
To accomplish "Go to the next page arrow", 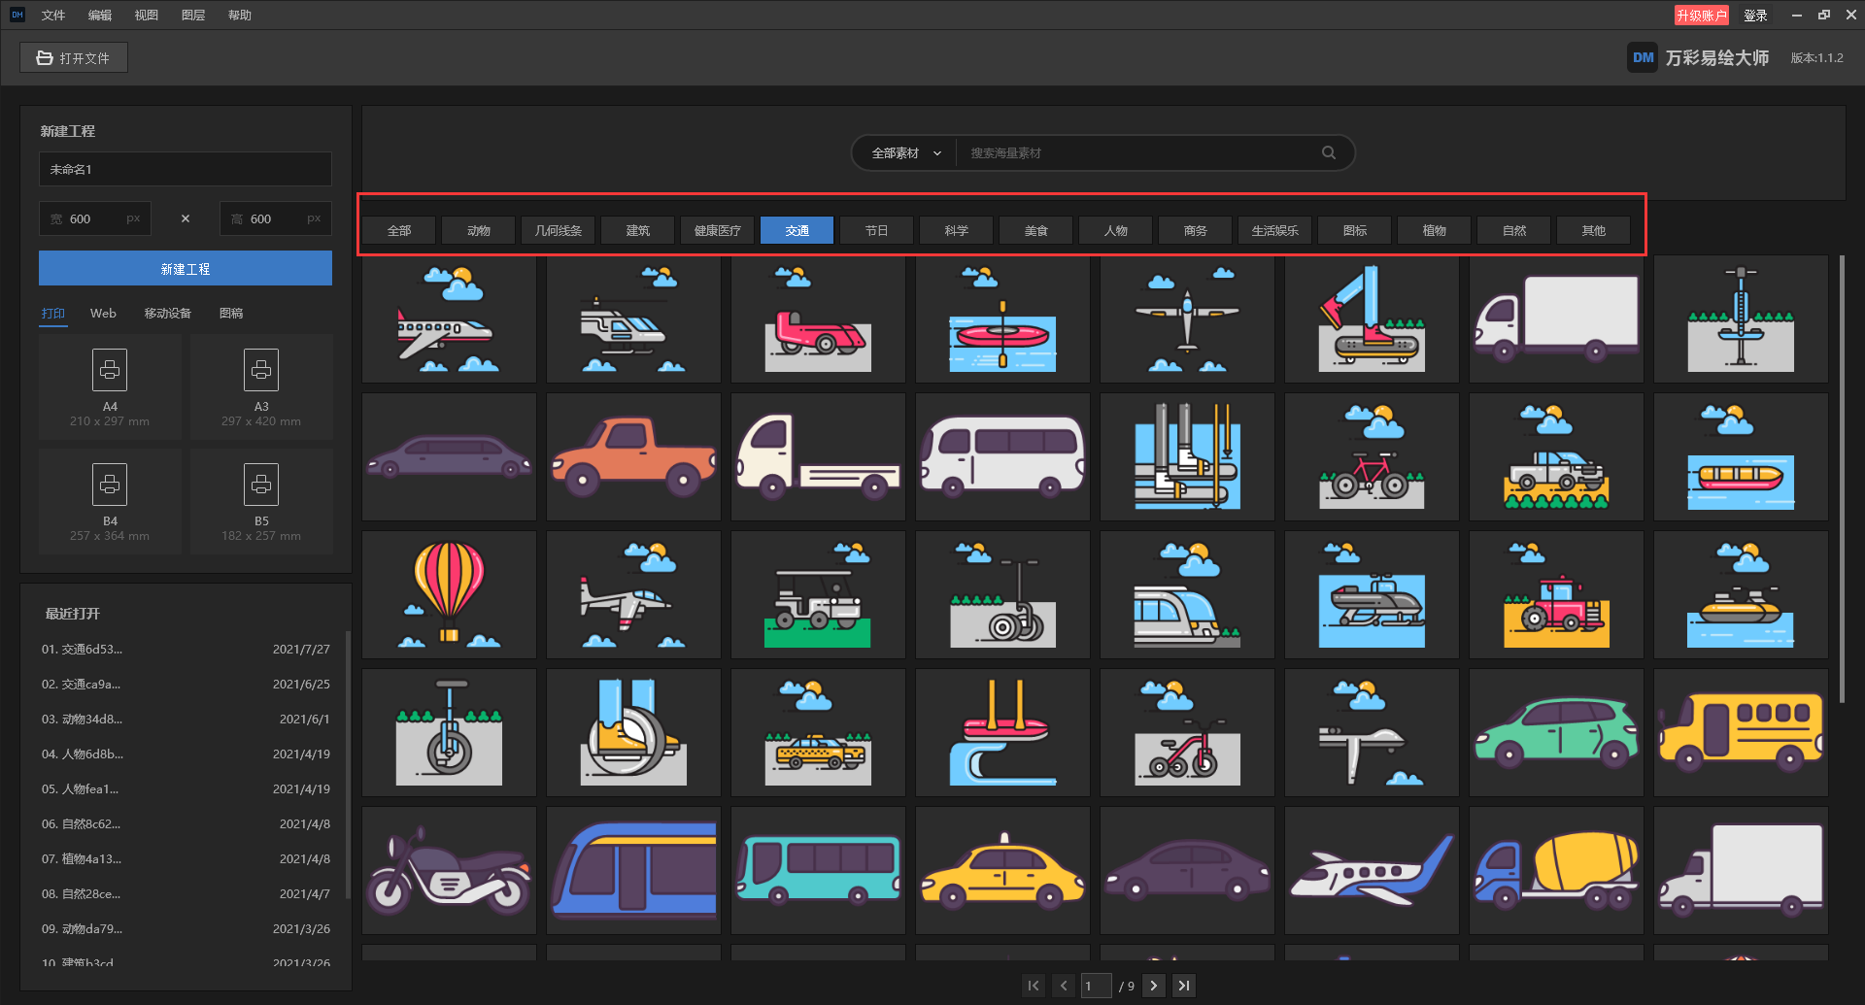I will coord(1153,986).
